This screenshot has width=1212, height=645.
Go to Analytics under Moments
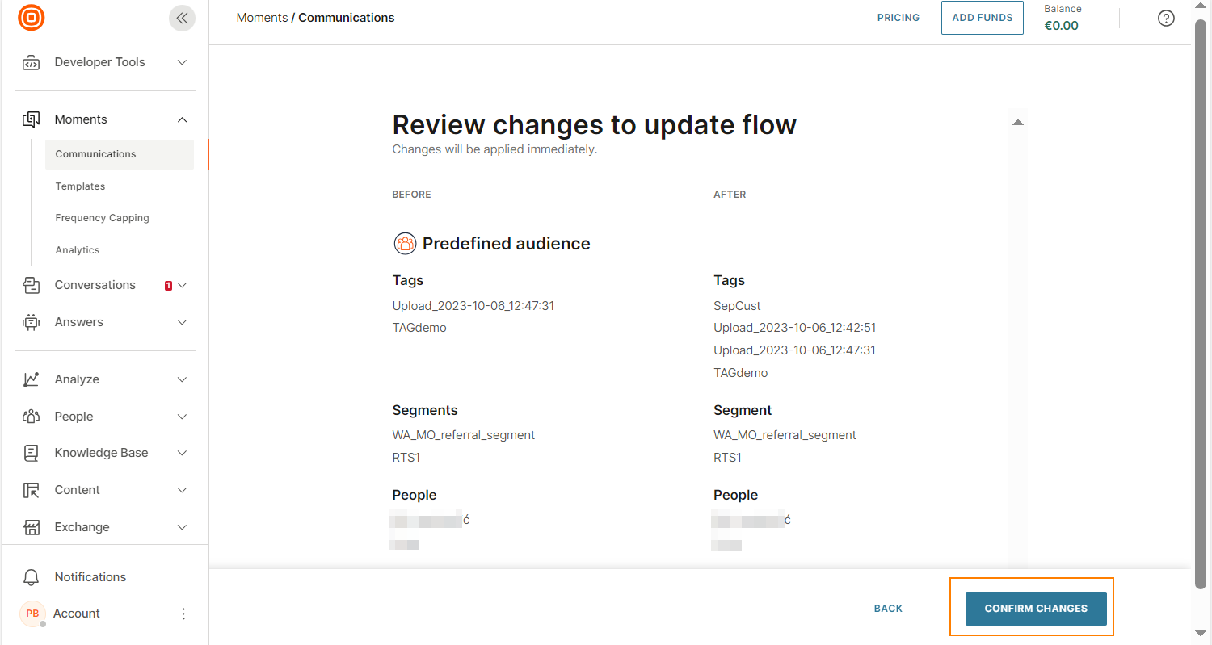78,250
